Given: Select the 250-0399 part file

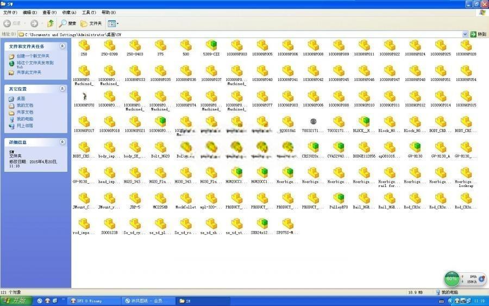Looking at the screenshot, I should pyautogui.click(x=109, y=46).
